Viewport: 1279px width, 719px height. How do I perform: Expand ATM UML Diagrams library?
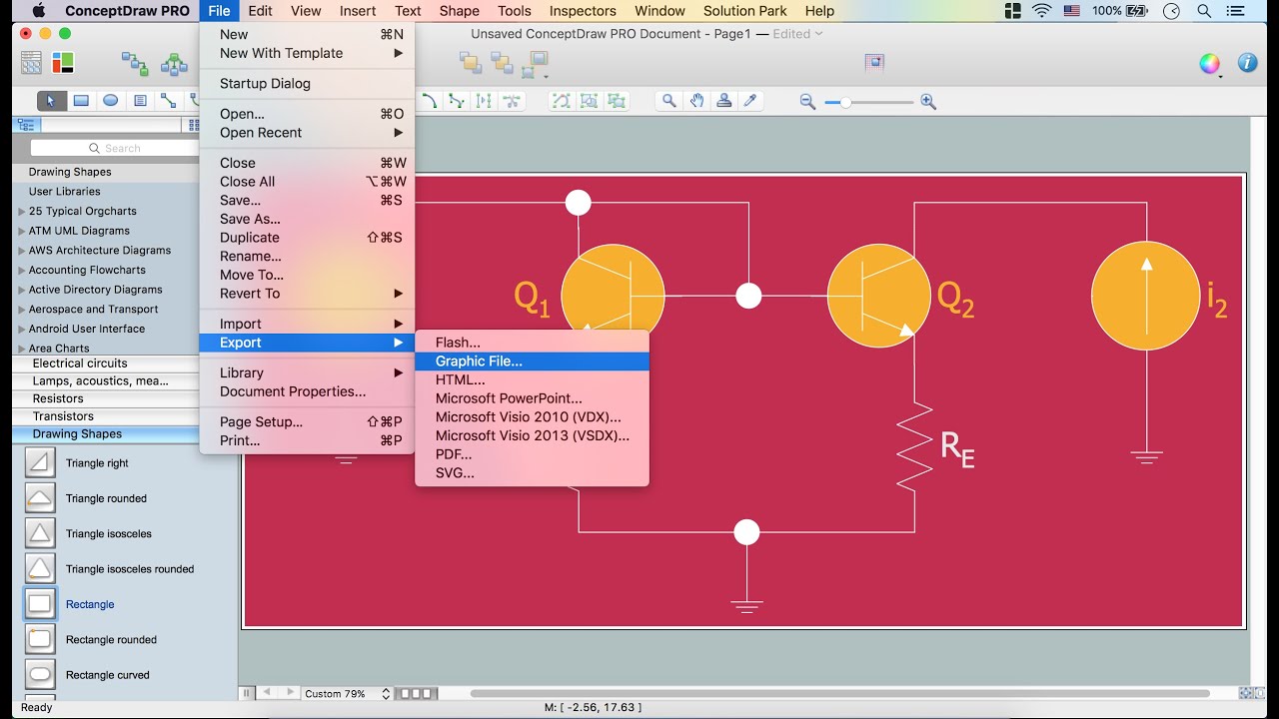22,231
